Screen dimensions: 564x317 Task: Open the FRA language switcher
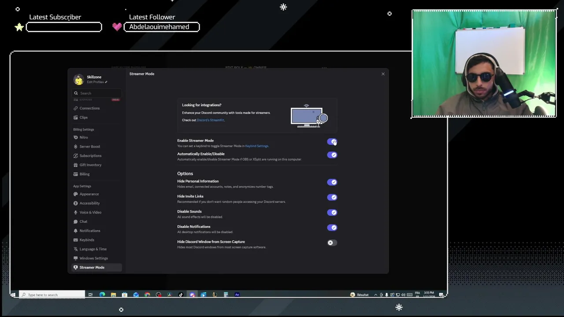417,295
